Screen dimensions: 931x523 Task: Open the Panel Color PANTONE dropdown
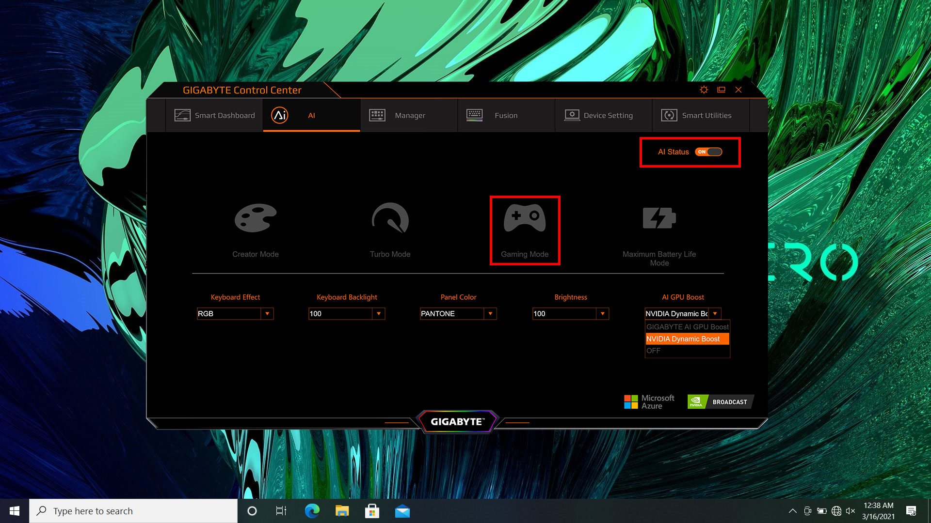[x=490, y=314]
